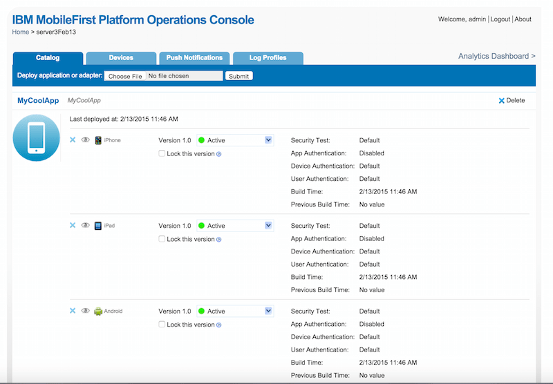Click iPad Previous Build Time 'No value'
Screen dimensions: 553x384
[372, 290]
